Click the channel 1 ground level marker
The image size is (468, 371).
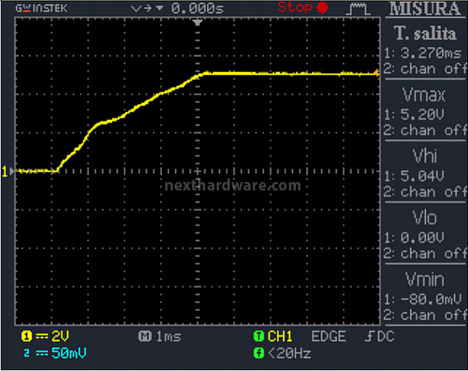(8, 171)
